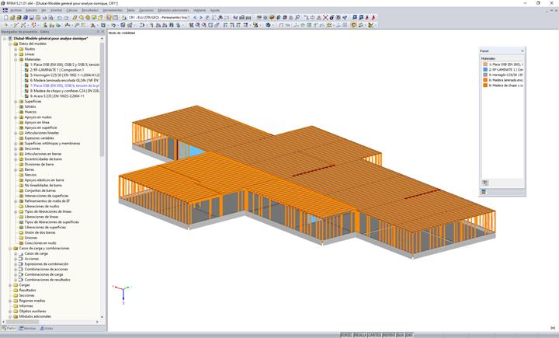Select Informes tree item

(26, 306)
